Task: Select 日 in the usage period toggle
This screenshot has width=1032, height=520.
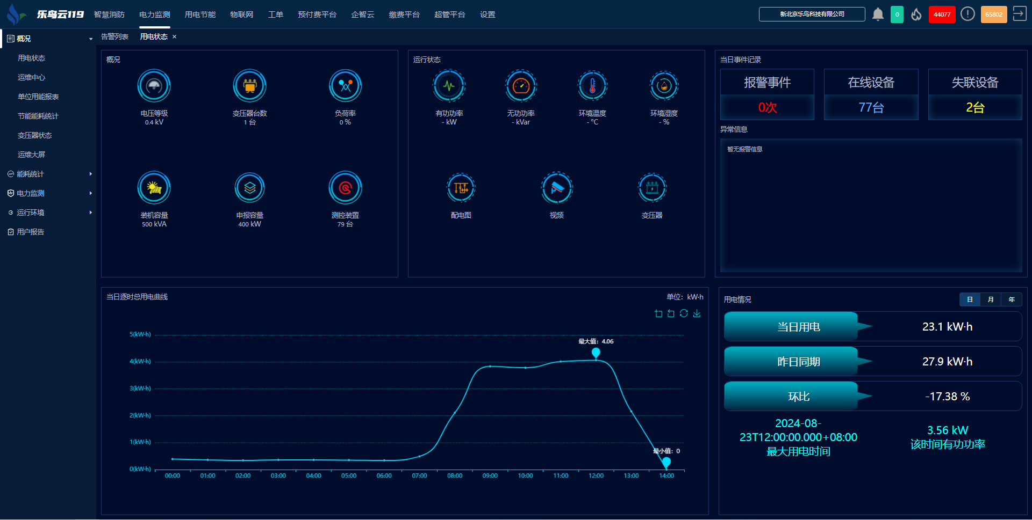Action: (x=970, y=299)
